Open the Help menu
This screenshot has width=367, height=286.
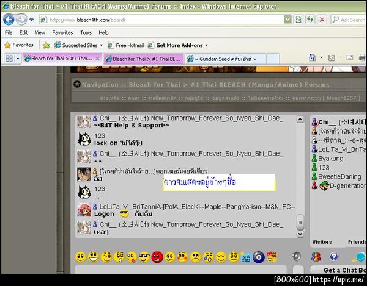103,33
